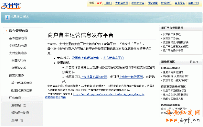Screen dimensions: 203x127
Task: Open 儿童节专题赞助招商 link
Action: pos(174,90)
